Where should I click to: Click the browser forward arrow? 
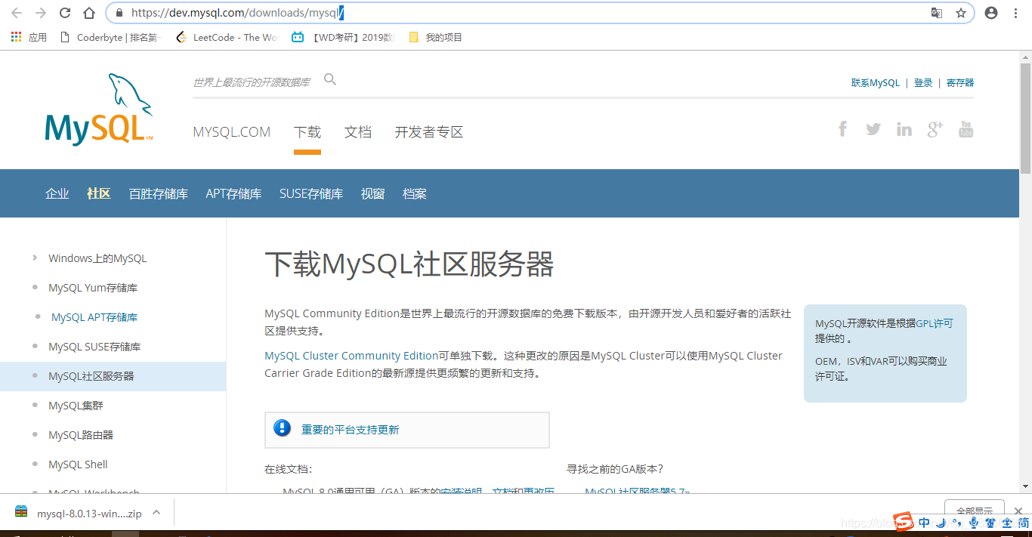click(41, 13)
